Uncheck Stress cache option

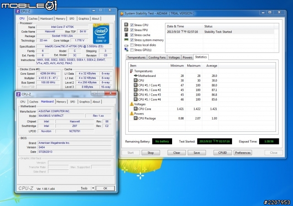point(132,35)
